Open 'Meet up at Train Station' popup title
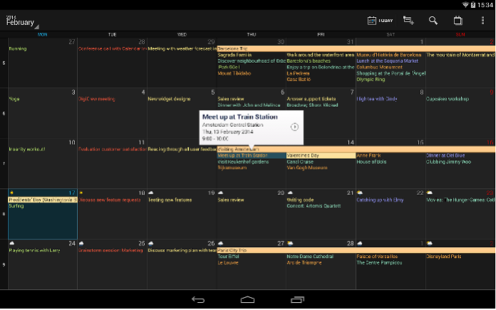The image size is (496, 310). click(x=240, y=117)
